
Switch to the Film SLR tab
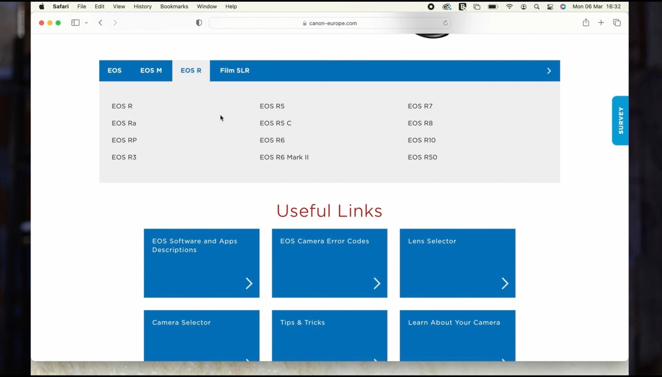point(235,71)
